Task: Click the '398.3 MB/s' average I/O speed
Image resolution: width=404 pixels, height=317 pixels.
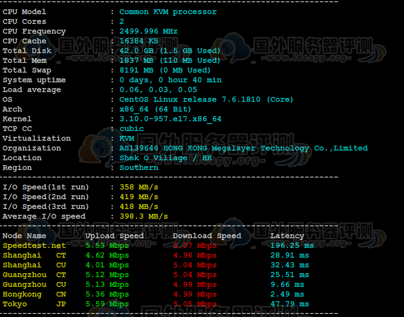Action: click(143, 216)
